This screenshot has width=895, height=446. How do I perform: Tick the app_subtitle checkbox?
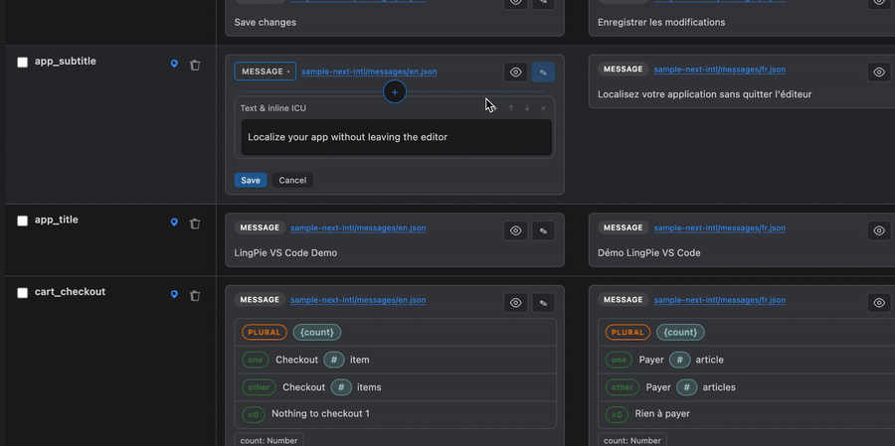[x=22, y=63]
